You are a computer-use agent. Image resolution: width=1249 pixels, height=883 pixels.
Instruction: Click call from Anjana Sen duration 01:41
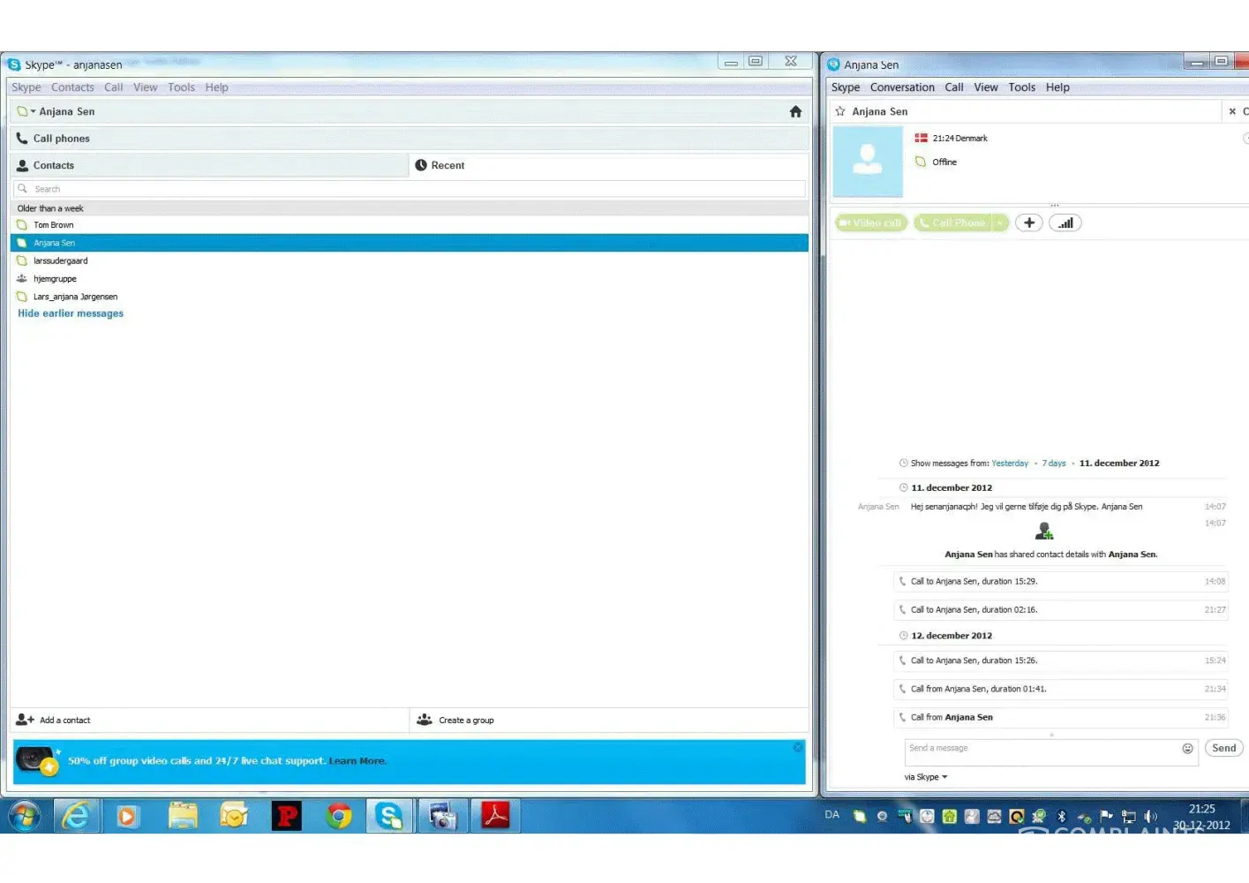pos(1061,690)
